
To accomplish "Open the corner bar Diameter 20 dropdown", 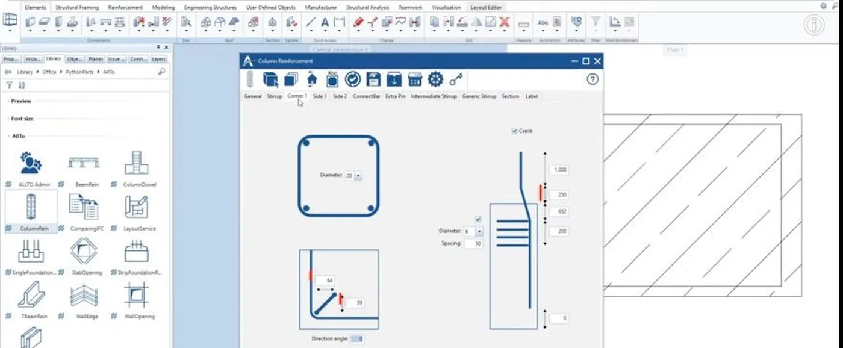I will [x=358, y=175].
